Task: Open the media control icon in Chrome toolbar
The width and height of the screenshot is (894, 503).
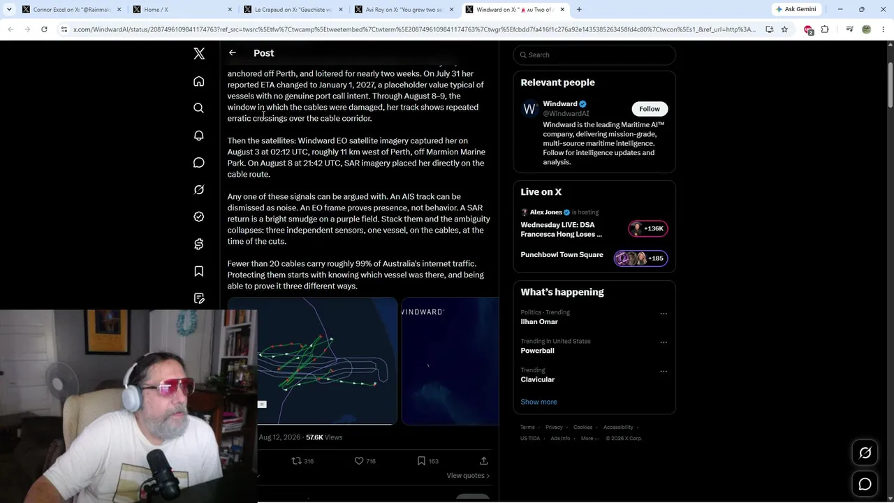Action: click(849, 29)
